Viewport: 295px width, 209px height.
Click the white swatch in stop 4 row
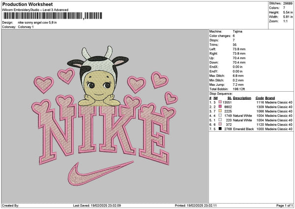point(220,115)
